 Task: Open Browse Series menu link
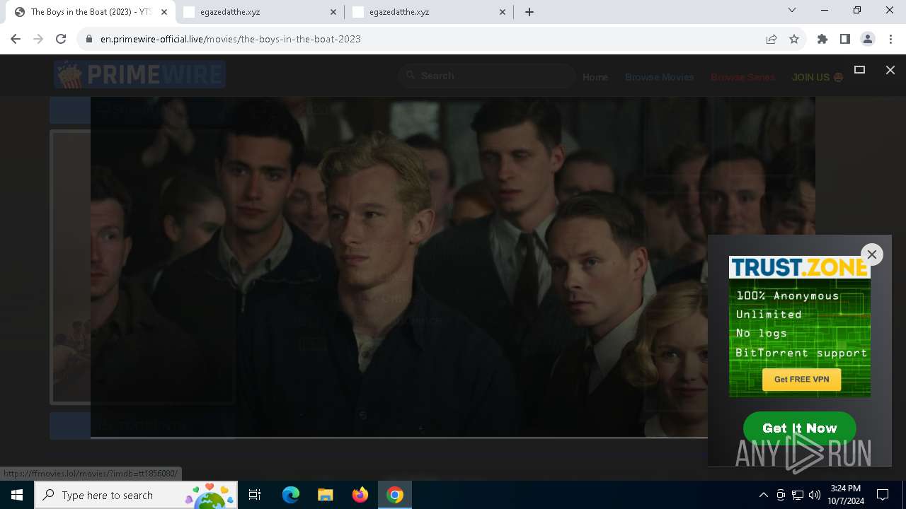pos(743,77)
